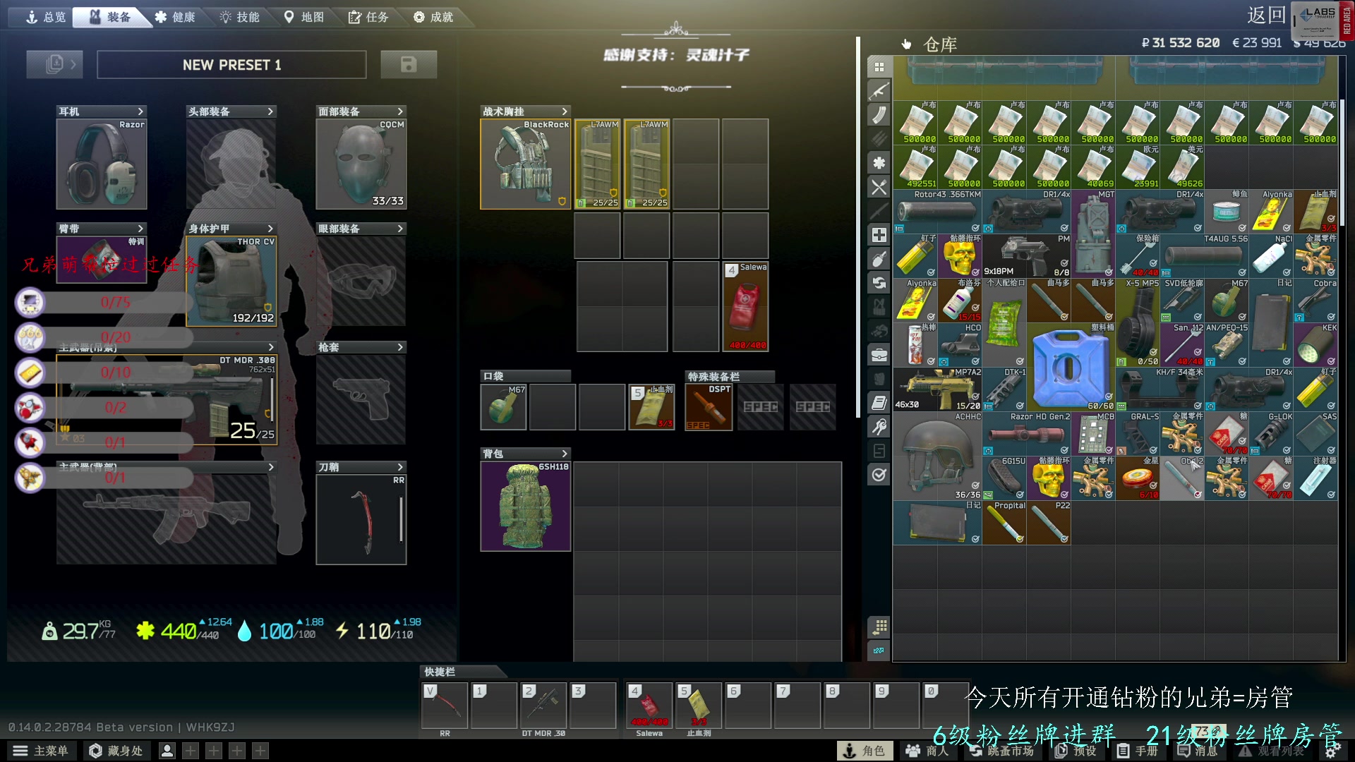Open the 技能 skills tab
The image size is (1355, 762).
pyautogui.click(x=240, y=17)
